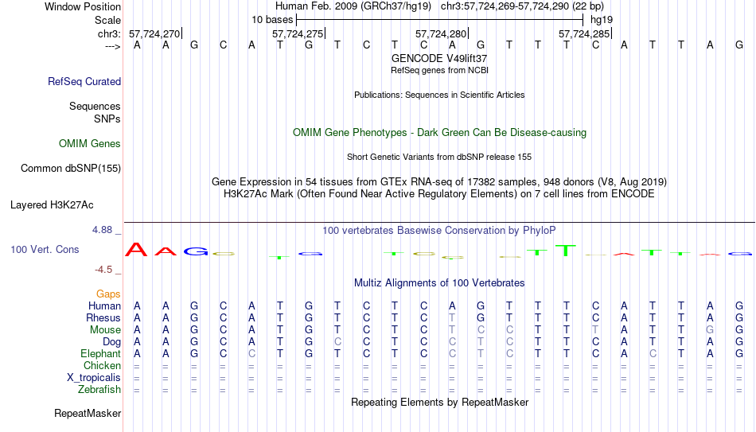Click 100 vertebrates Basewise Conservation title
Screen dimensions: 756x432
(439, 231)
